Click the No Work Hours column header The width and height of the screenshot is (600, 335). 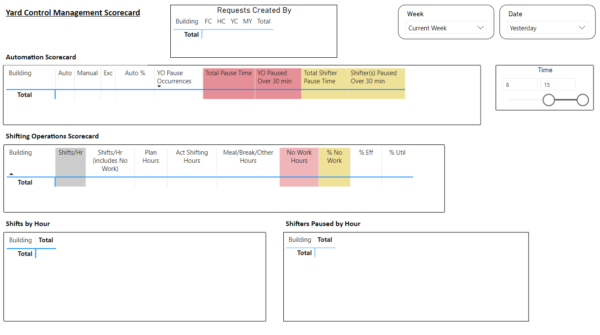point(299,156)
